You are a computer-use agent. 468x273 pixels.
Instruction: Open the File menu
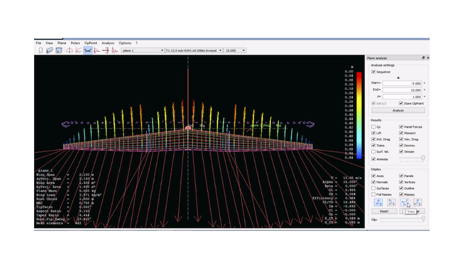[38, 43]
